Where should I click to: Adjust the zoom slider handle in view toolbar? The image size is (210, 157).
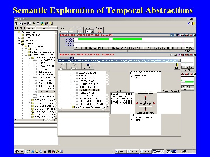point(69,31)
